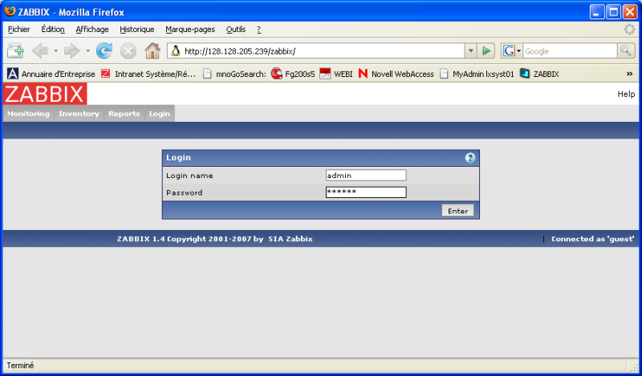Click the Help link at top right
This screenshot has width=642, height=376.
click(x=626, y=94)
